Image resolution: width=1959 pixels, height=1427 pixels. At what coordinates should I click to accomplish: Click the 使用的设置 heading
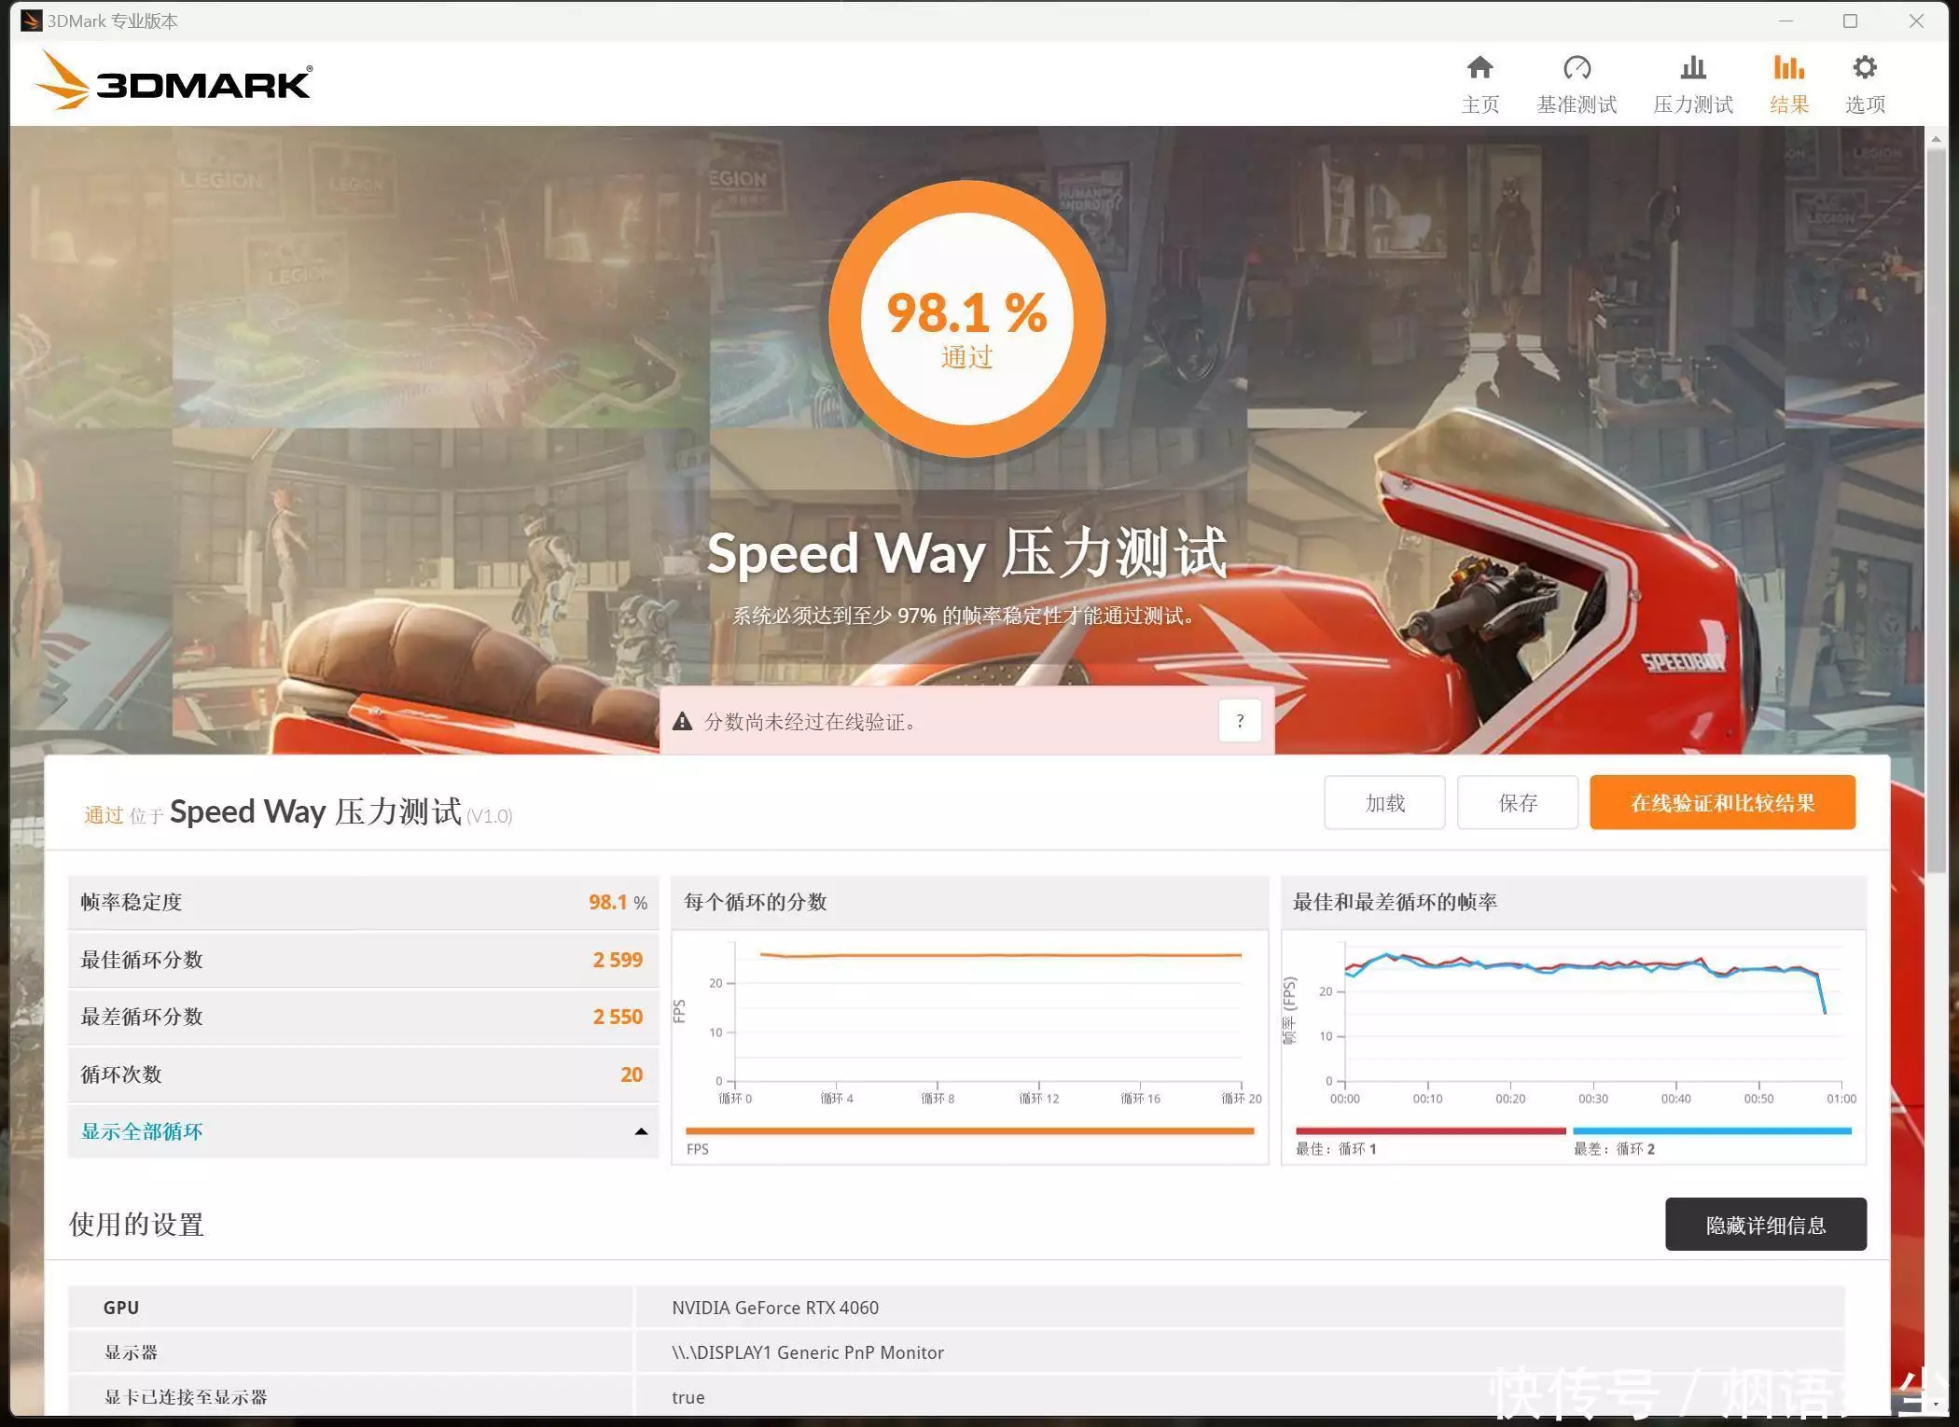[136, 1225]
